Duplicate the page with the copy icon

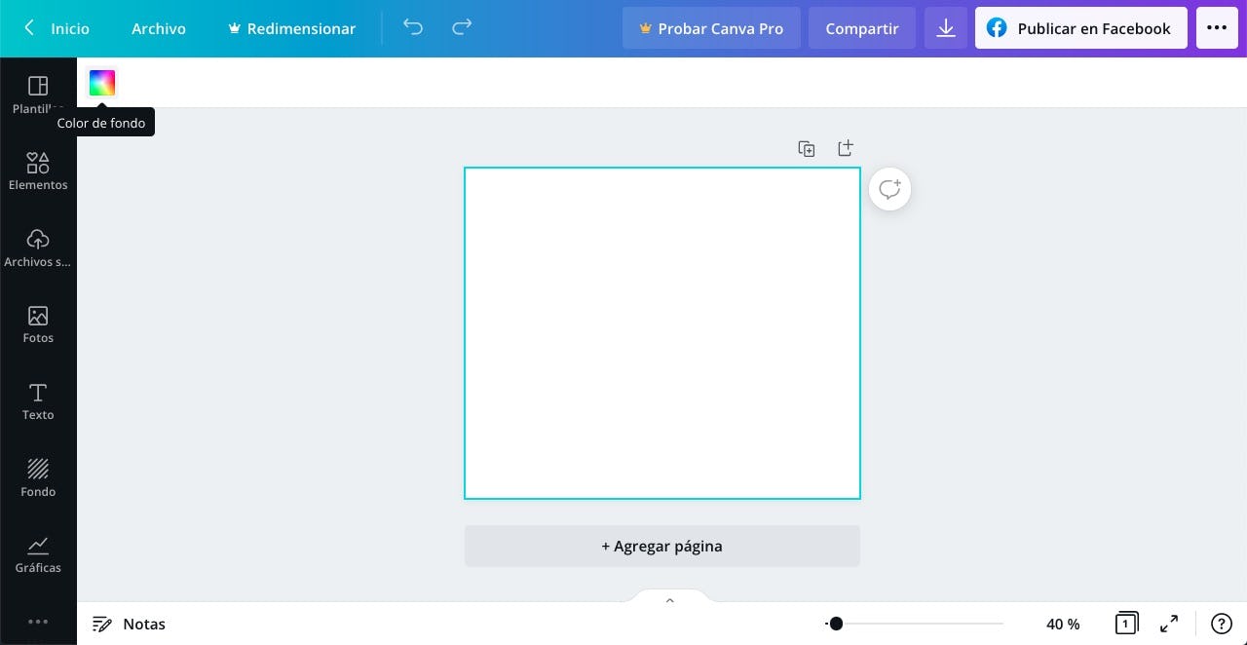point(807,149)
